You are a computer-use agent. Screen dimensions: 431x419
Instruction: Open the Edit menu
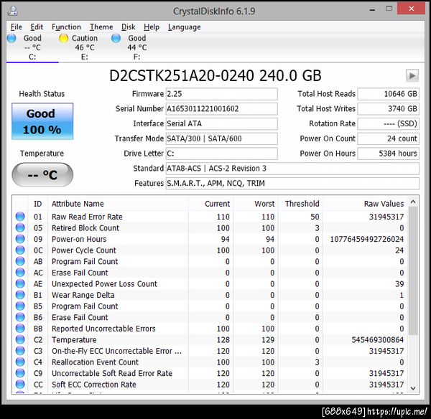click(x=37, y=27)
